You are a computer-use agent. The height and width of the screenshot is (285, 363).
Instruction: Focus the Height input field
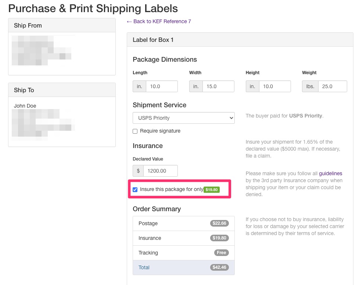click(275, 86)
